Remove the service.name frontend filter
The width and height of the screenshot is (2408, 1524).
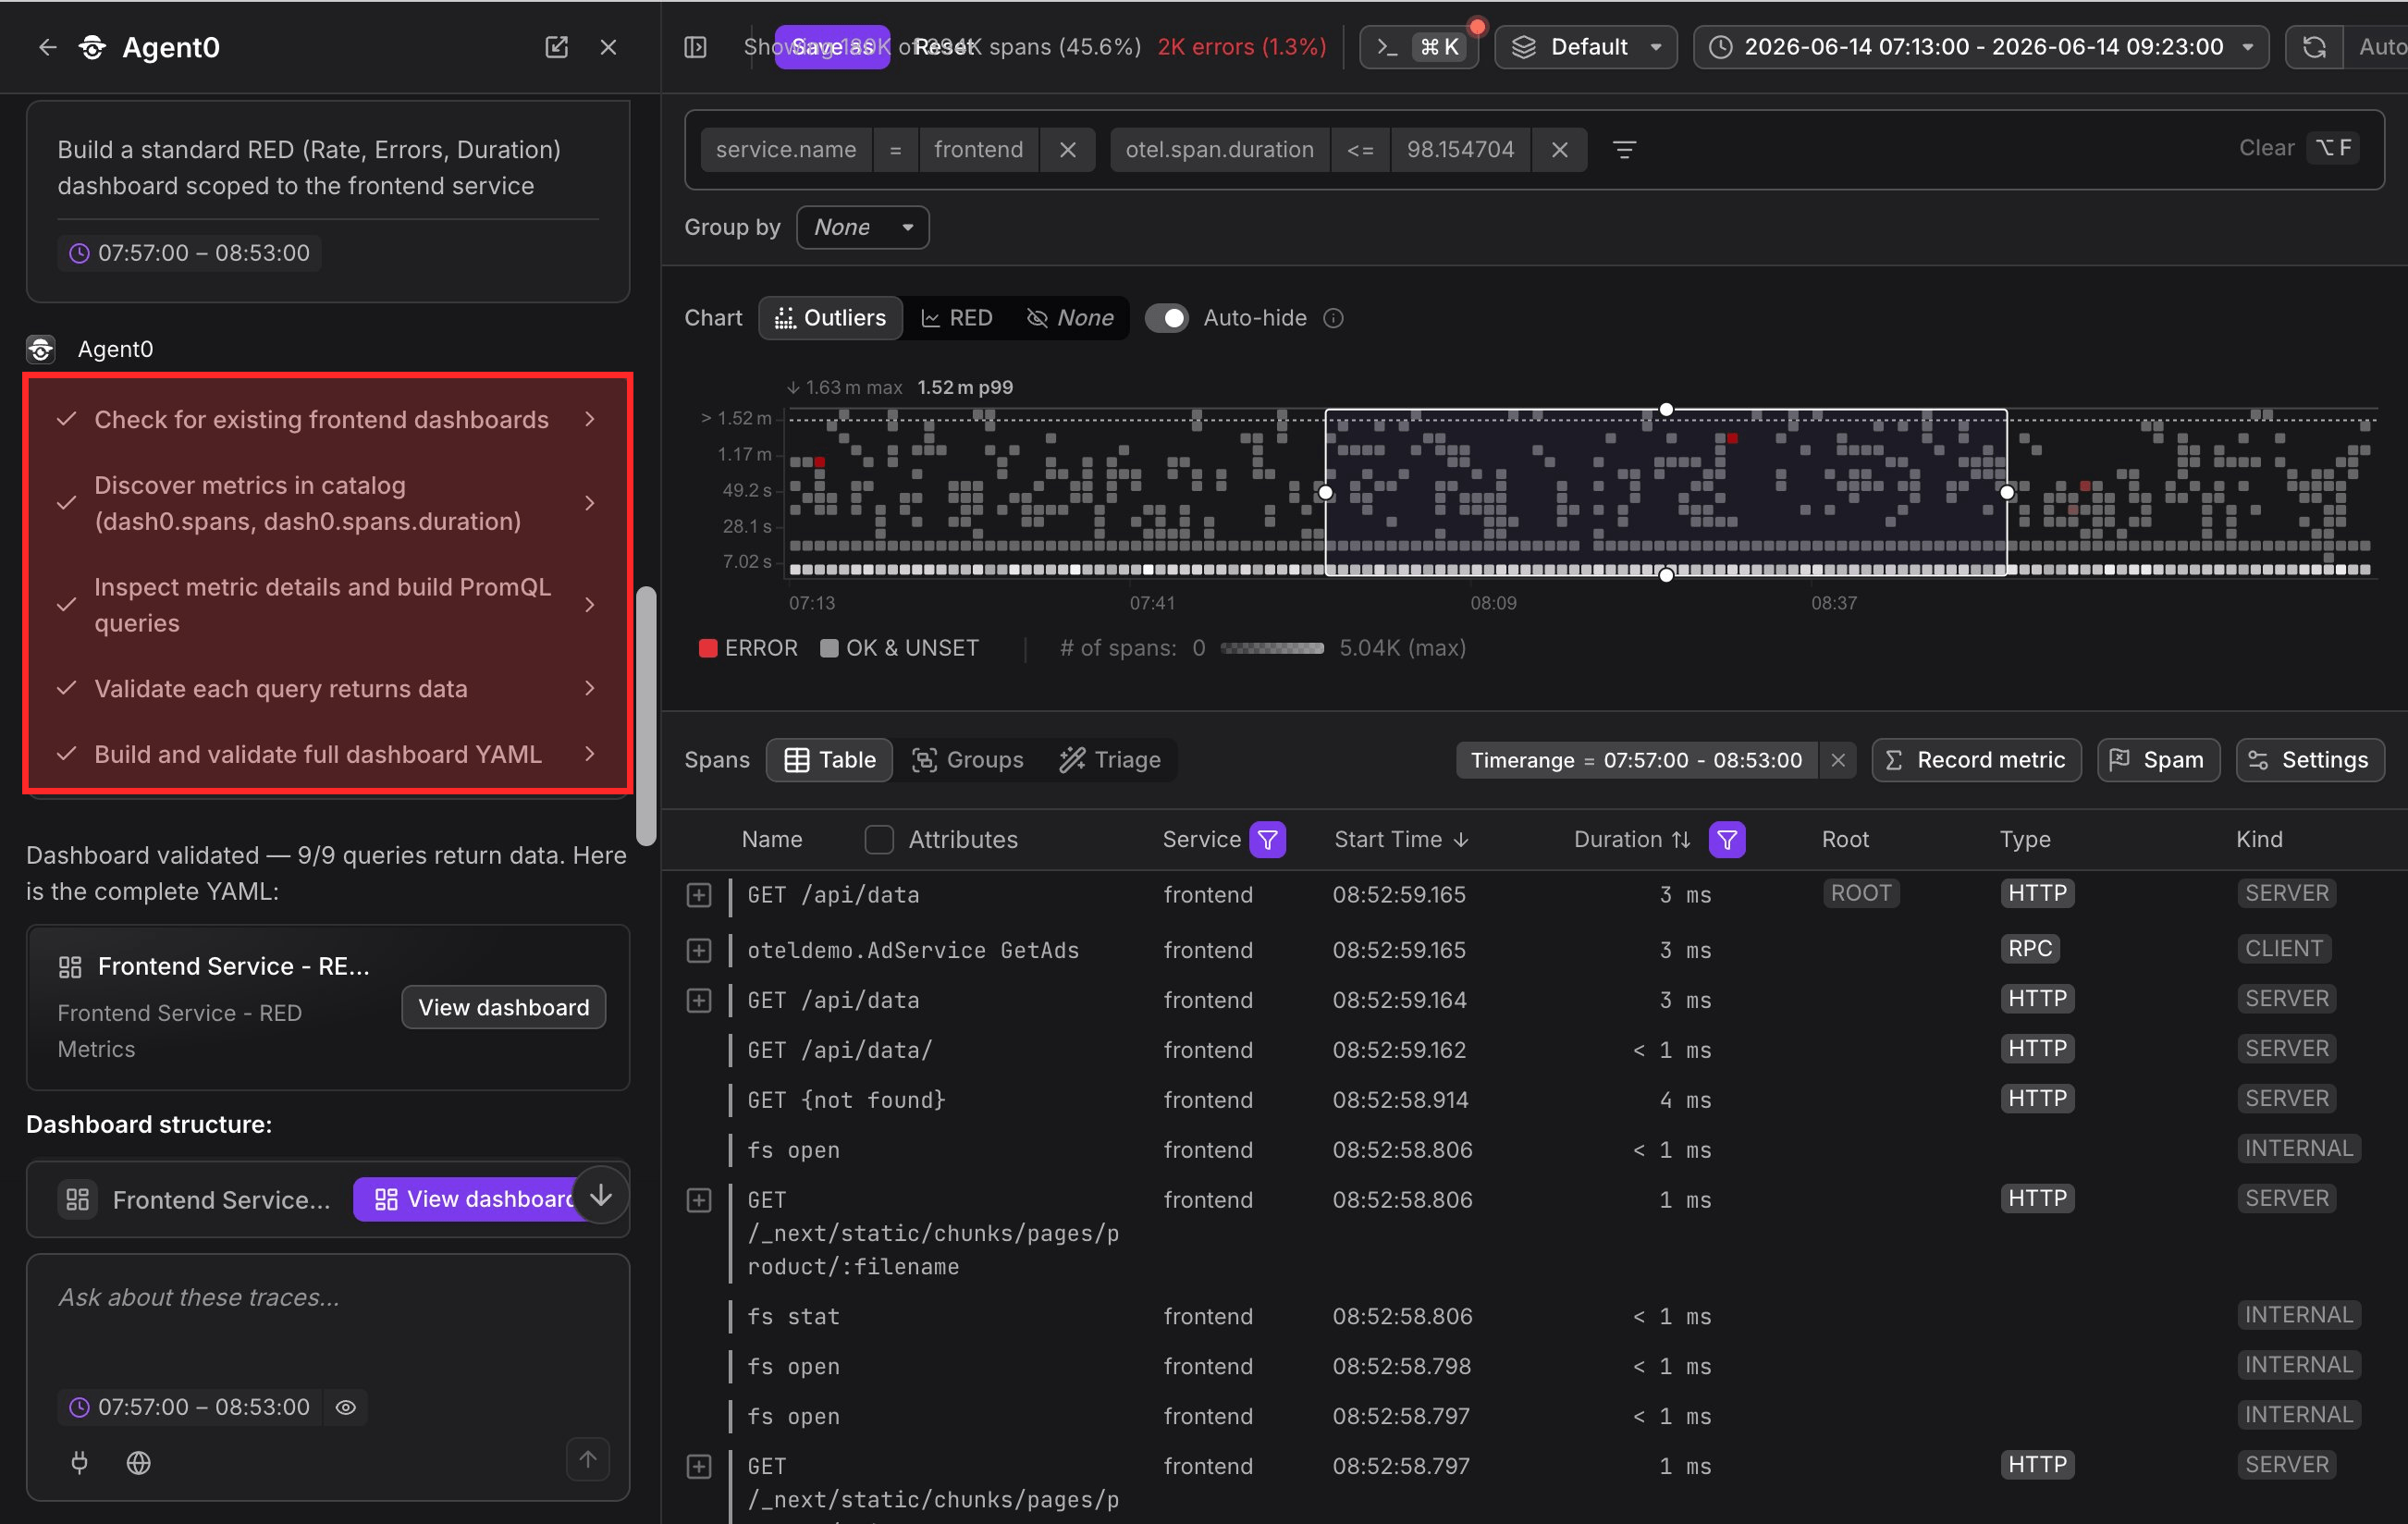coord(1067,149)
